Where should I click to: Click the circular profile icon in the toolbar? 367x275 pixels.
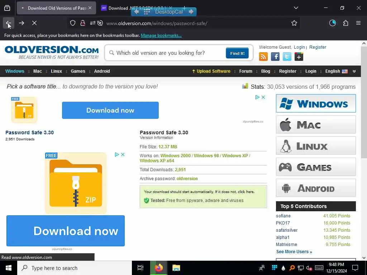(x=333, y=23)
